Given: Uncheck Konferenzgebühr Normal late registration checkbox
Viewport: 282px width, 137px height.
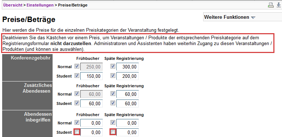Looking at the screenshot, I should pos(113,66).
